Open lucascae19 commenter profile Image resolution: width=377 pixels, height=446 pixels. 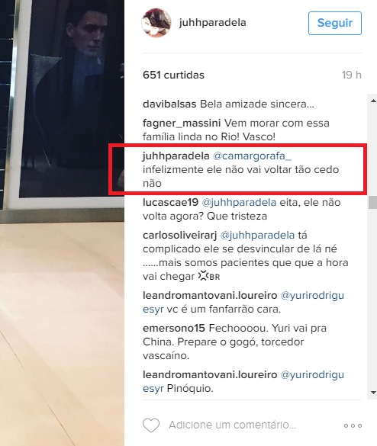pyautogui.click(x=170, y=202)
